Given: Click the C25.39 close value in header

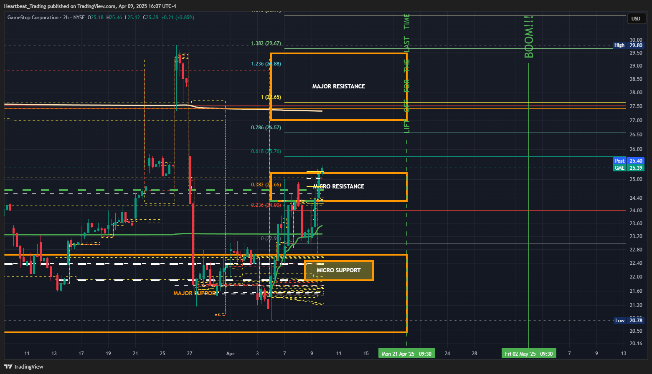Looking at the screenshot, I should pos(151,18).
